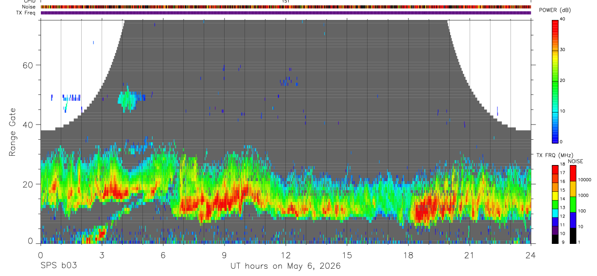This screenshot has height=276, width=597.
Task: Click the CPID value 151 at top
Action: [286, 1]
